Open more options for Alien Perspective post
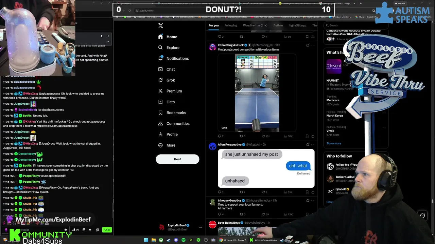 click(x=313, y=145)
